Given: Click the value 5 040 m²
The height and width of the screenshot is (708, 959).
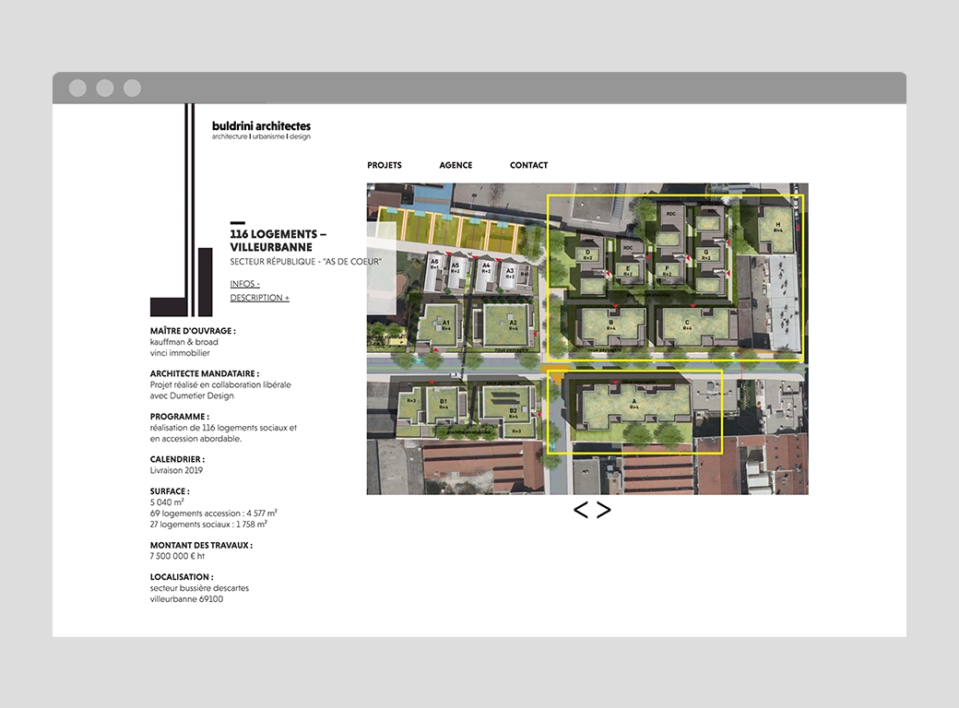Looking at the screenshot, I should [x=167, y=501].
